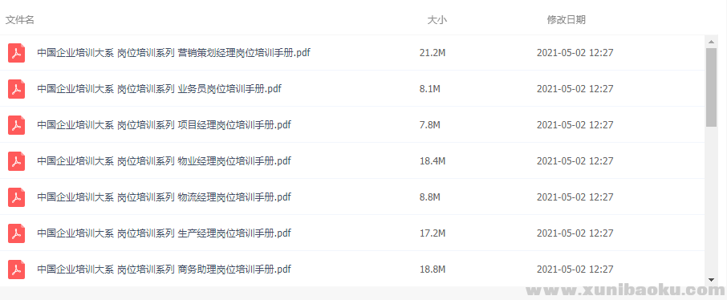The image size is (727, 300).
Task: Sort by 修改日期 column header
Action: (x=567, y=20)
